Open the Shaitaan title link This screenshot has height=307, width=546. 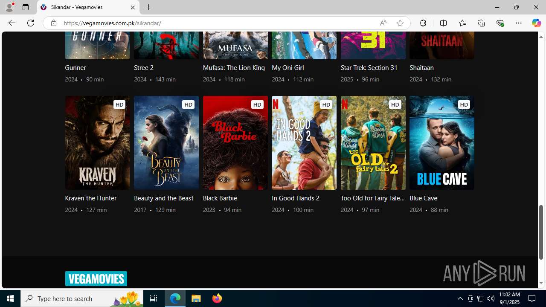pyautogui.click(x=421, y=68)
